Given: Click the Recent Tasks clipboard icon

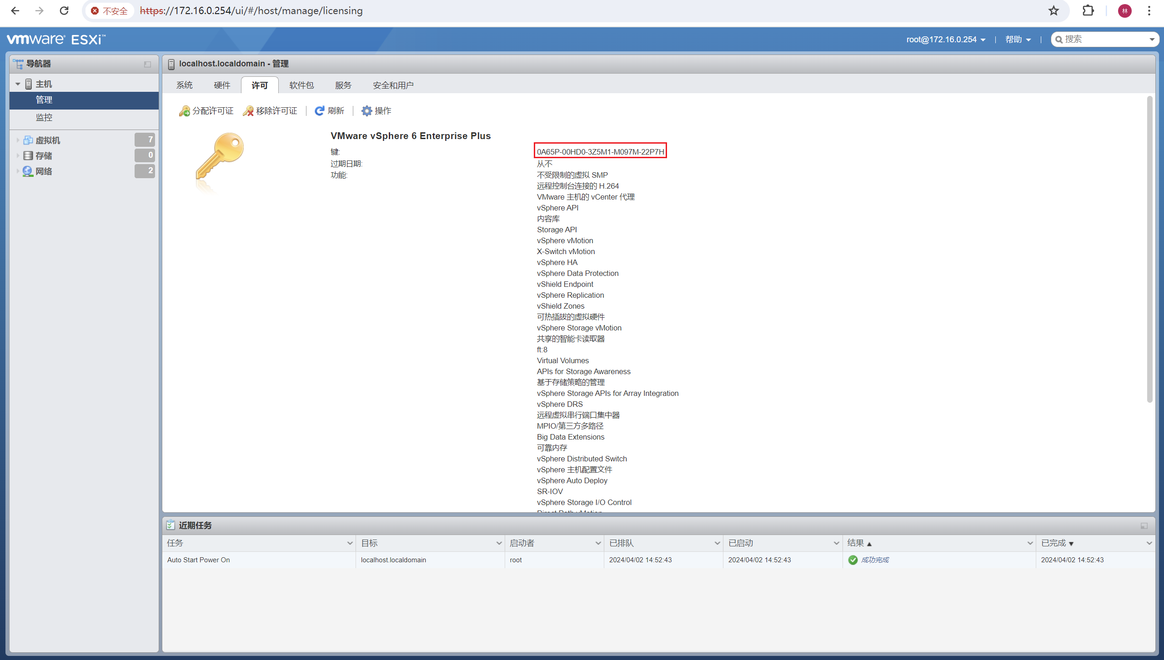Looking at the screenshot, I should point(171,525).
